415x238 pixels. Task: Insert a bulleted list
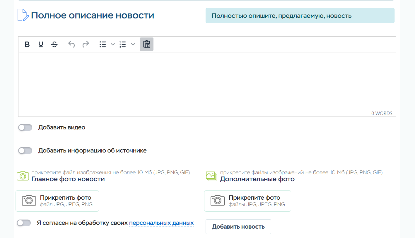[103, 44]
